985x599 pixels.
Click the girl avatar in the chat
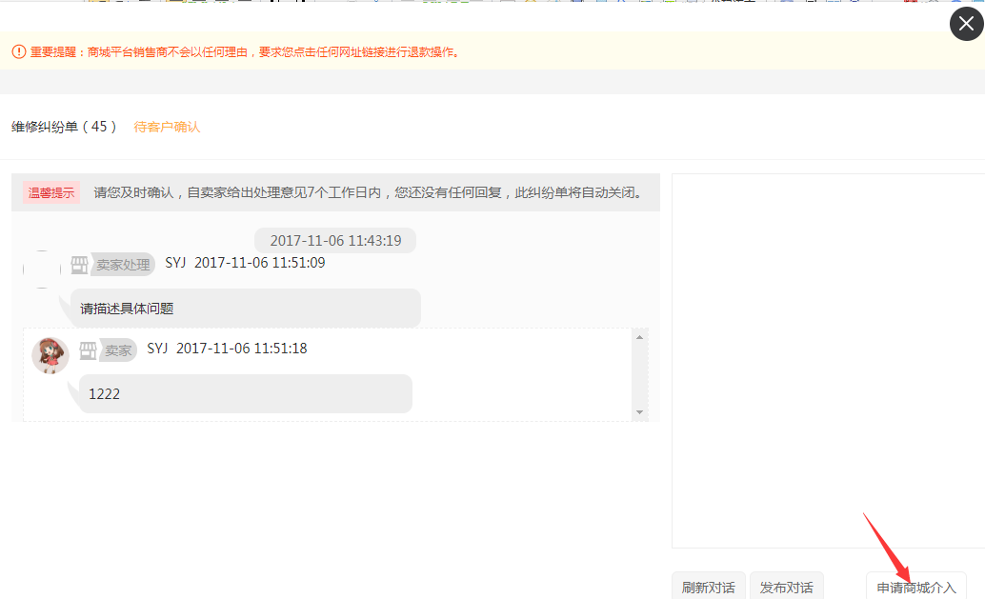click(x=50, y=355)
